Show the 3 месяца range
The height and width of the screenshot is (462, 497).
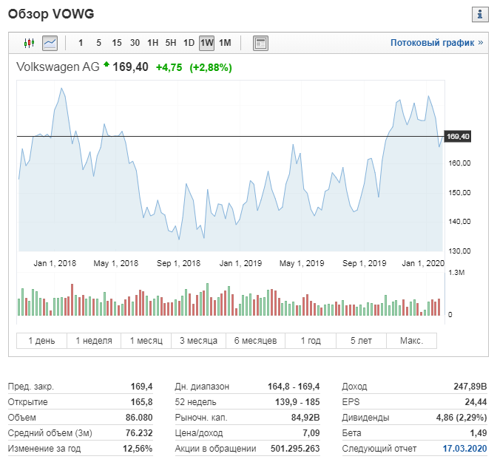pos(198,341)
